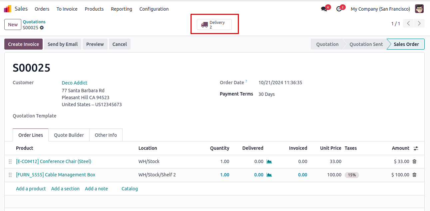The width and height of the screenshot is (430, 211).
Task: Click Send by Email
Action: click(x=63, y=44)
